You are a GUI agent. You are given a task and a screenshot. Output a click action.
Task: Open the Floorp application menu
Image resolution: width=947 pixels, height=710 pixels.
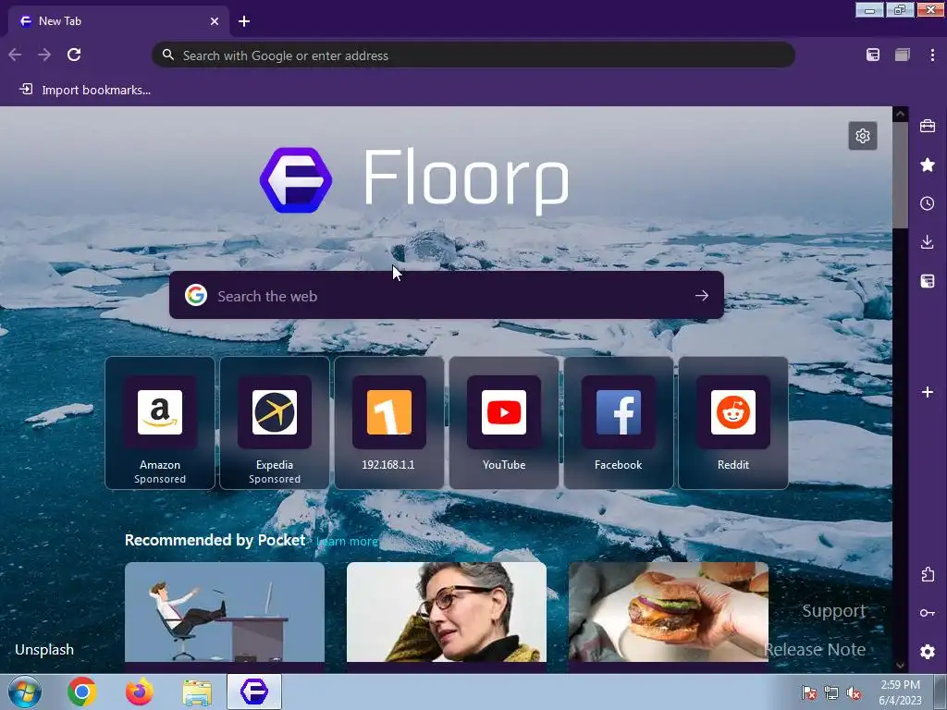click(932, 55)
